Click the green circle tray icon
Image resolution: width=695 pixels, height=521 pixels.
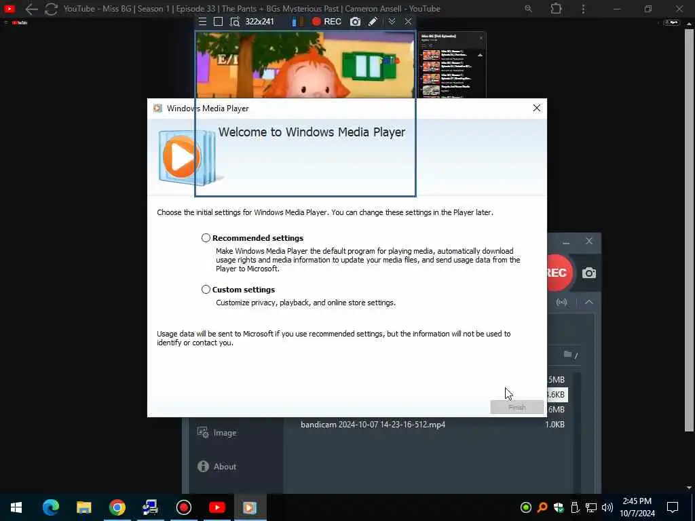pos(526,507)
